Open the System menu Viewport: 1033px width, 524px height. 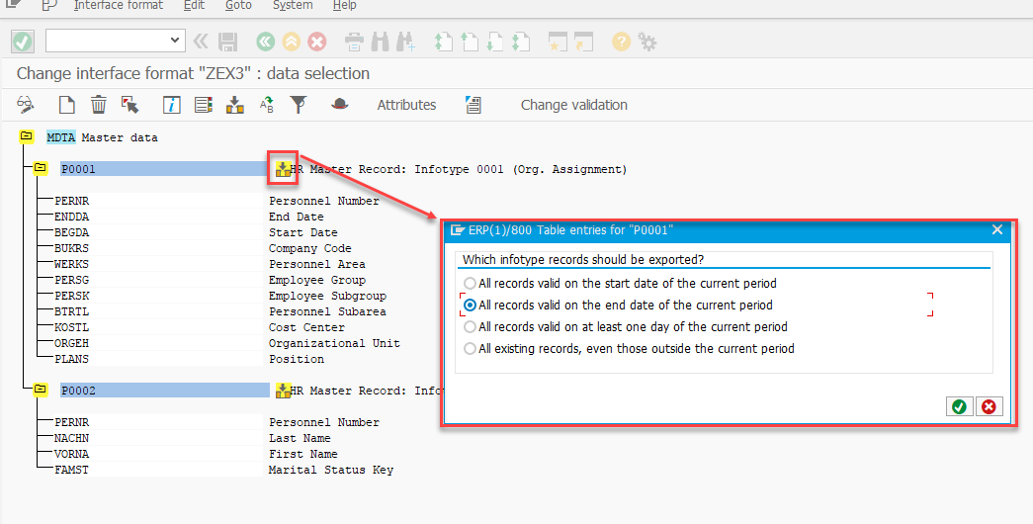click(294, 5)
